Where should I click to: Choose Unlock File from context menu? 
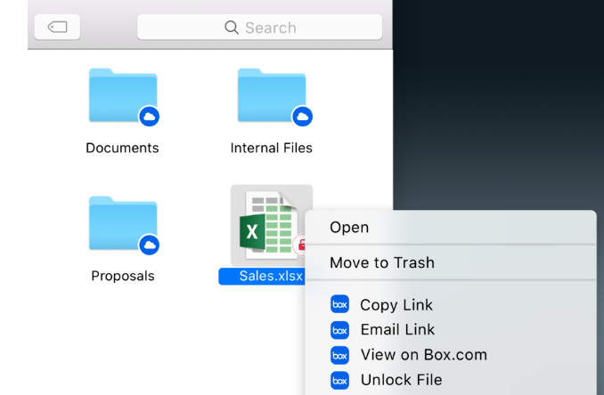pyautogui.click(x=400, y=380)
